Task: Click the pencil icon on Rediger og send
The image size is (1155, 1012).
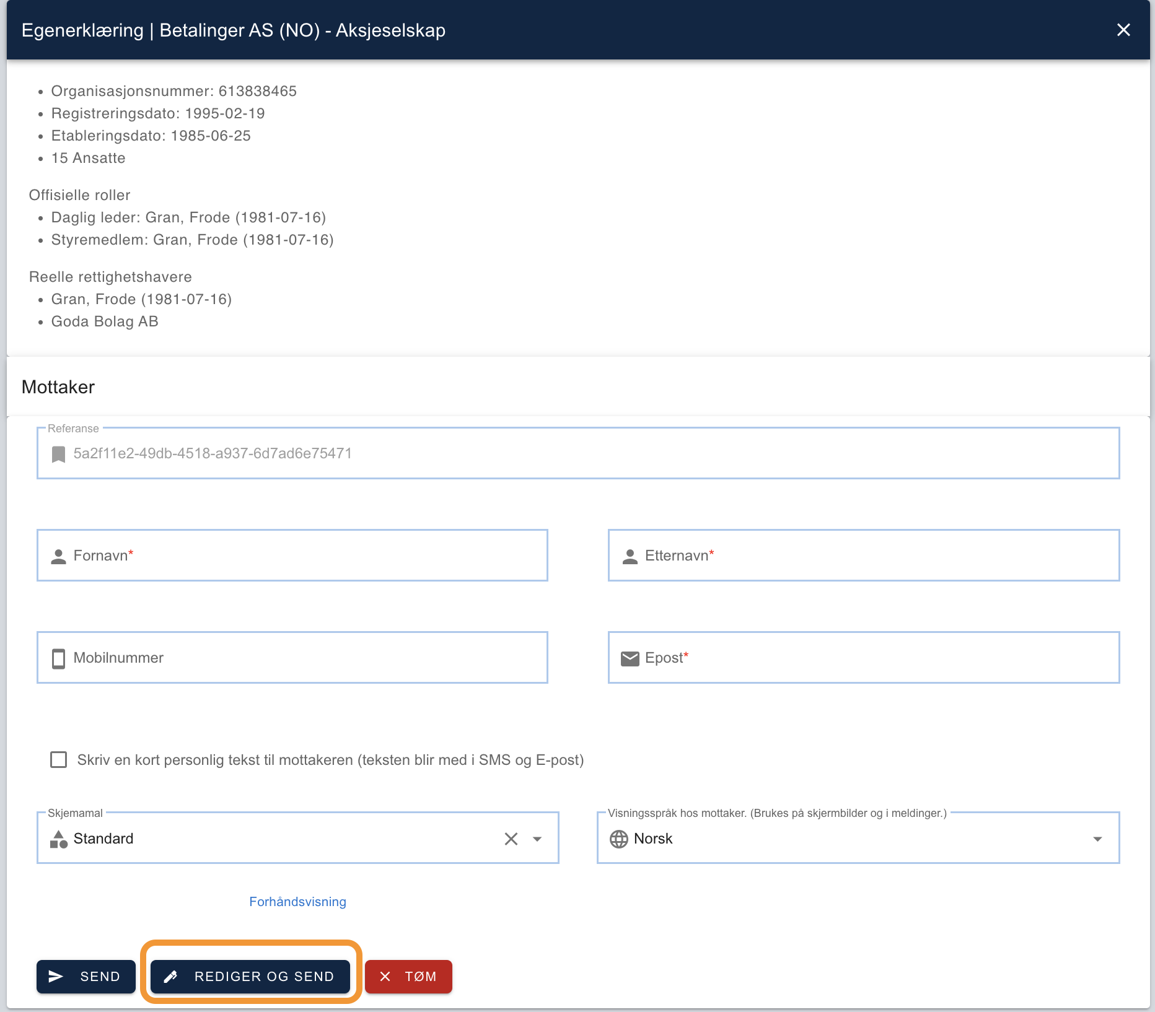Action: 170,977
